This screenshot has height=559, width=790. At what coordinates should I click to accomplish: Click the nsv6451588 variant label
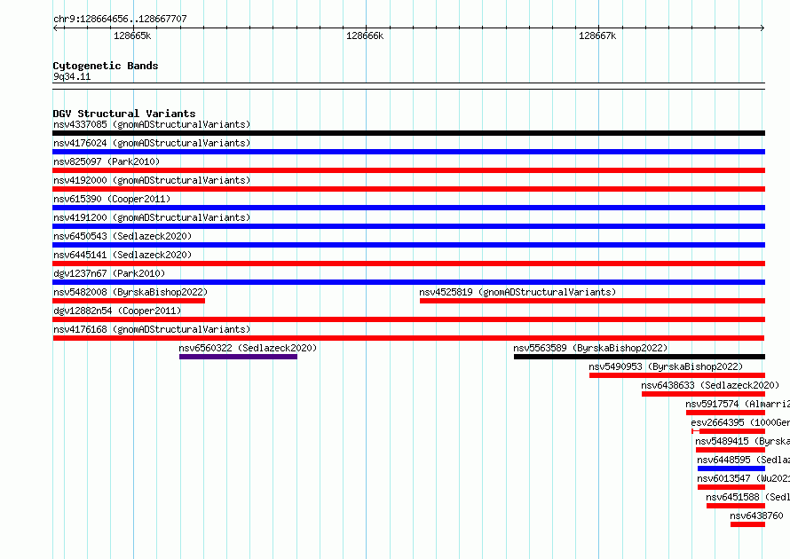(x=747, y=497)
